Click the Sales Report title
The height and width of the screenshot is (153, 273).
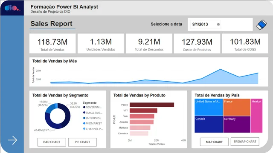point(51,24)
